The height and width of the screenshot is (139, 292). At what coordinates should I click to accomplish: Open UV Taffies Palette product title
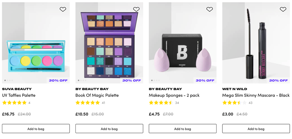[x=19, y=95]
